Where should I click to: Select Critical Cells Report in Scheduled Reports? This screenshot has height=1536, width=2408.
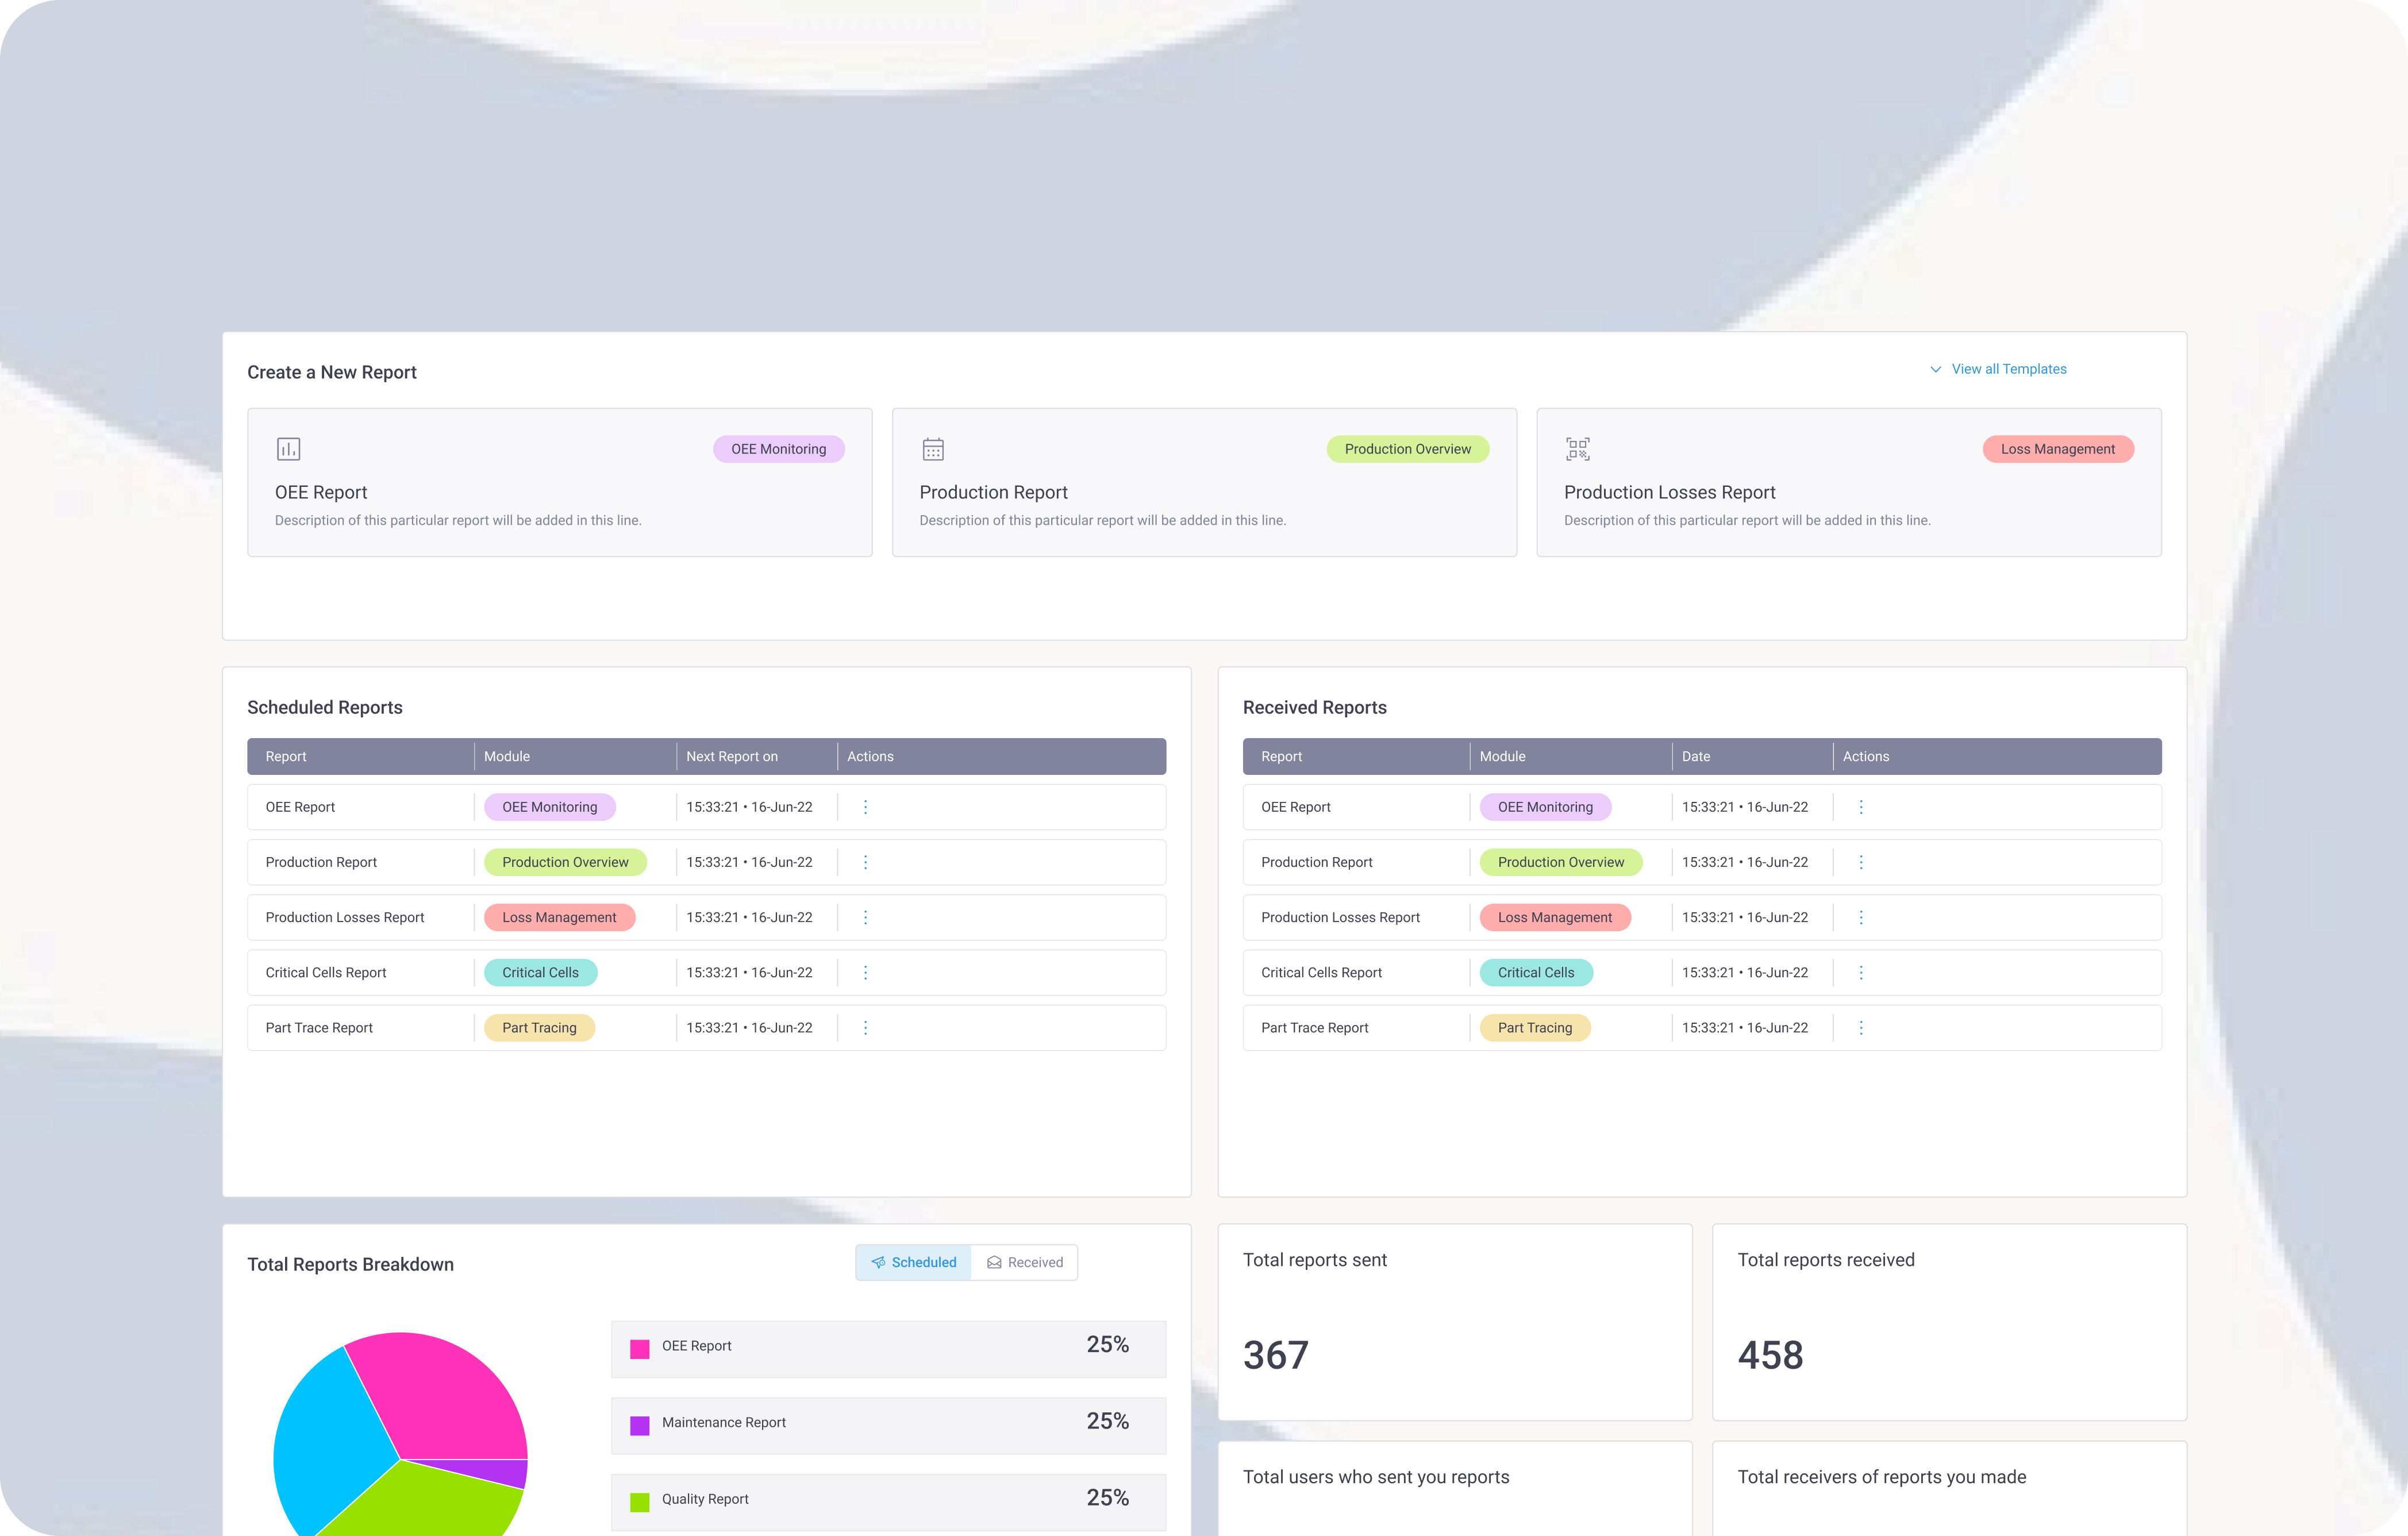[x=706, y=972]
